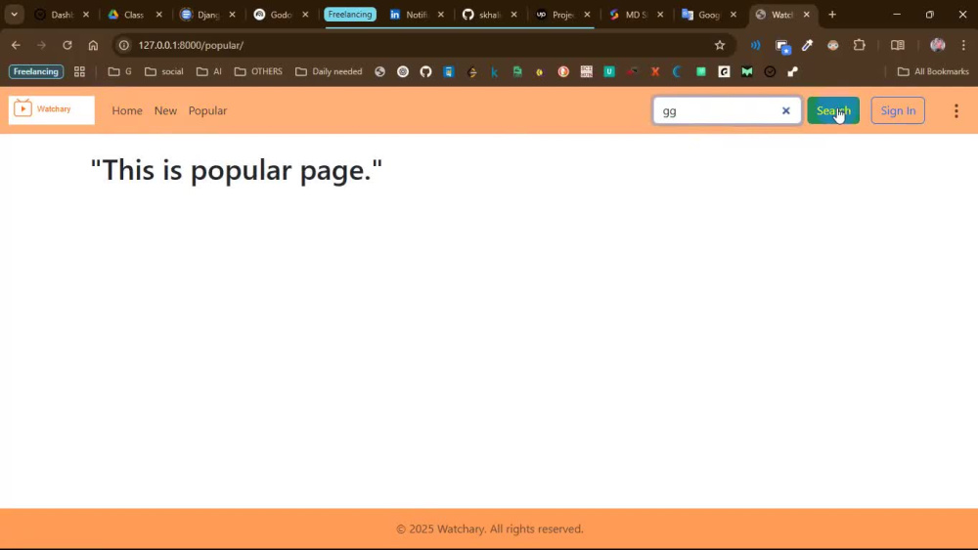This screenshot has width=978, height=550.
Task: Open the teal U bookmark icon
Action: (609, 71)
